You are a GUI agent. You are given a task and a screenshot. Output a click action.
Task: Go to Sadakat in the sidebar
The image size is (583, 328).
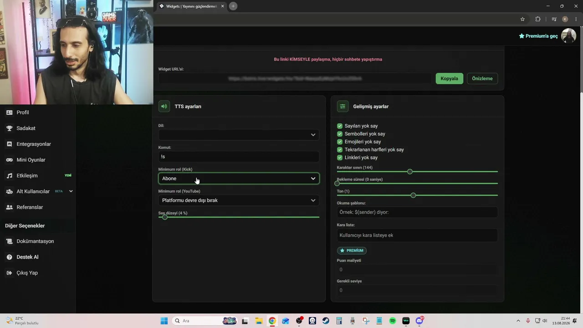coord(26,128)
